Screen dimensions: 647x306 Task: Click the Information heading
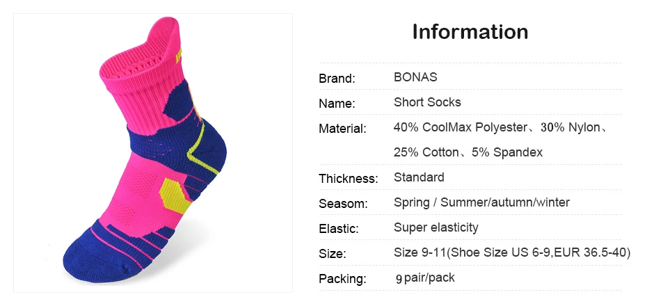click(x=470, y=32)
